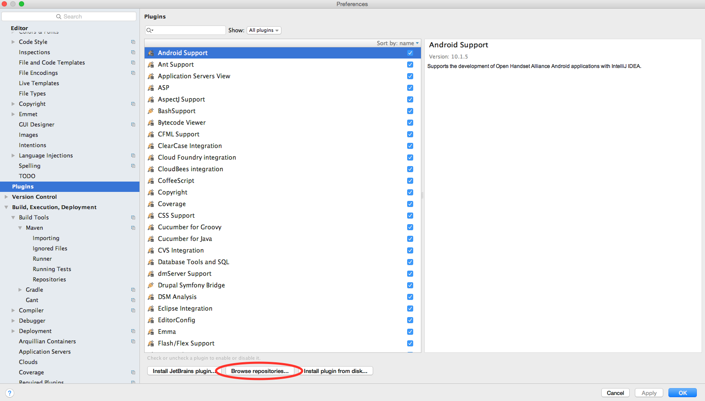Collapse the Maven tree node
Image resolution: width=705 pixels, height=401 pixels.
click(x=20, y=228)
